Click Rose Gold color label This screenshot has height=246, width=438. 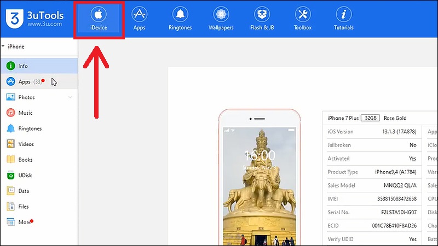395,118
